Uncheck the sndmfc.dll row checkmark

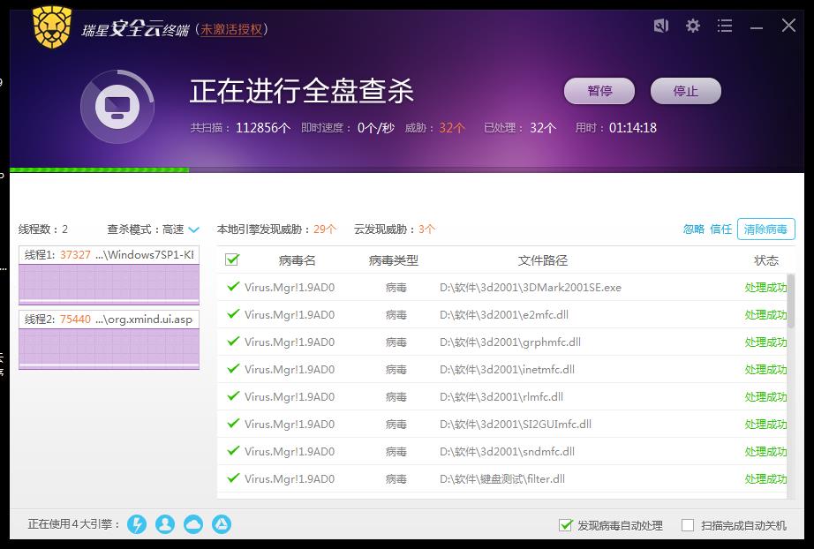click(233, 450)
